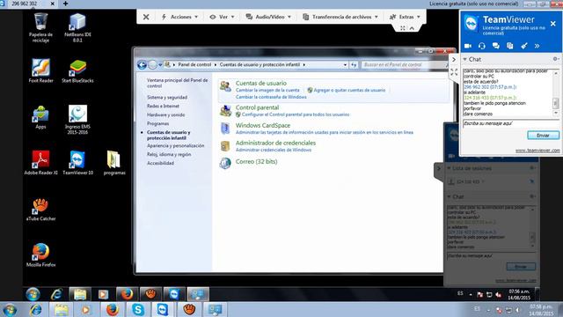
Task: Click the video camera icon in TeamViewer panel
Action: tap(468, 46)
